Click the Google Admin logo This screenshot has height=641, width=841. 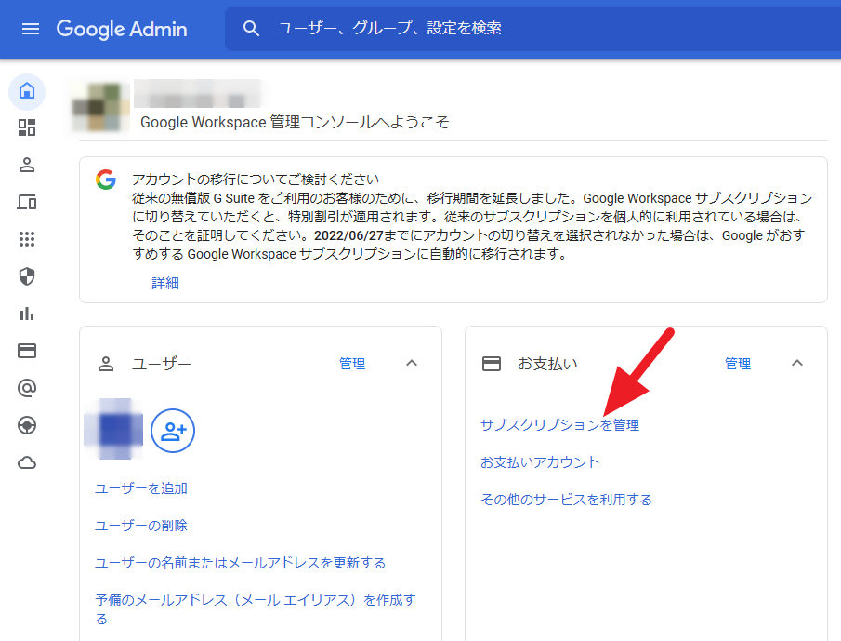[x=122, y=29]
